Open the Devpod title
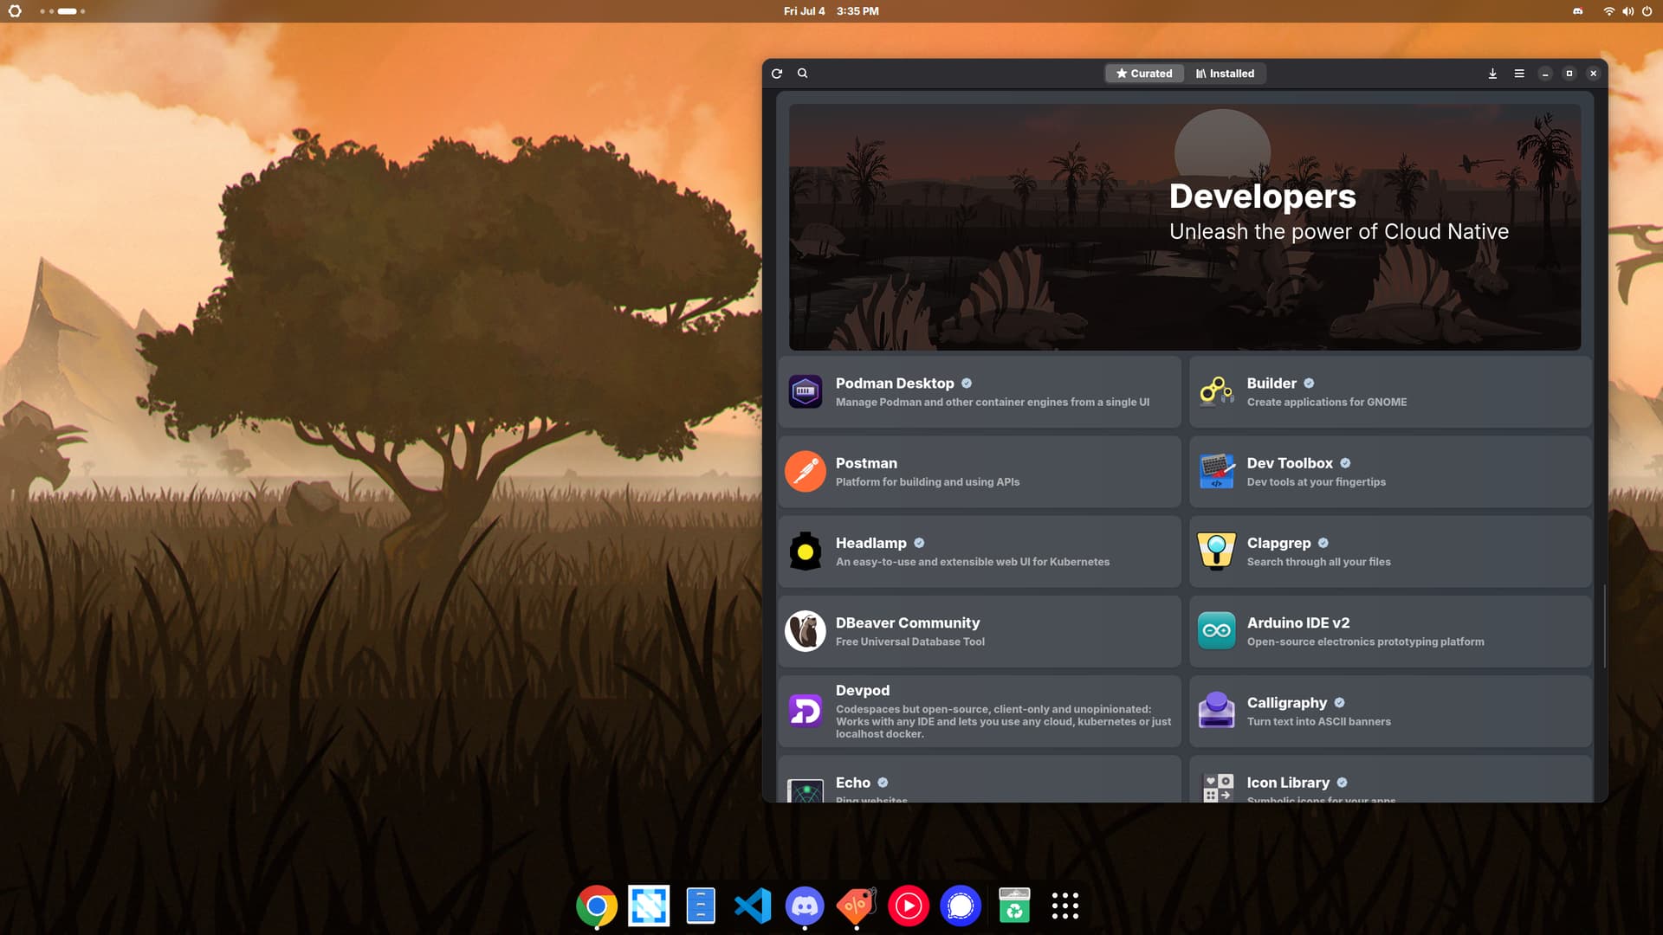This screenshot has height=935, width=1663. coord(863,690)
